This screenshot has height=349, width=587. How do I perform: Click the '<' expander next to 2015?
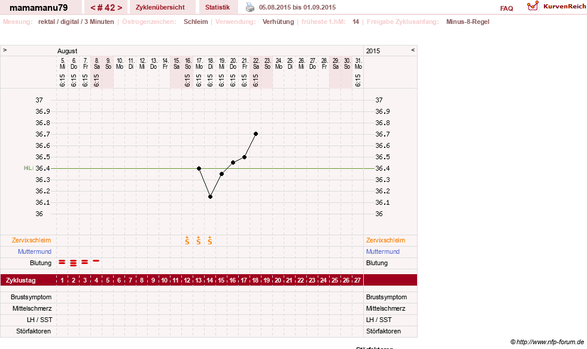(413, 50)
